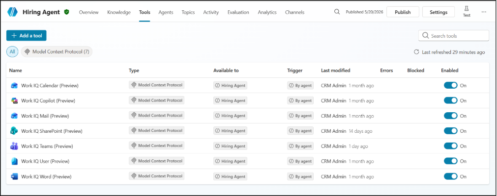Click the Published 5/20/2026 status text

tap(364, 12)
